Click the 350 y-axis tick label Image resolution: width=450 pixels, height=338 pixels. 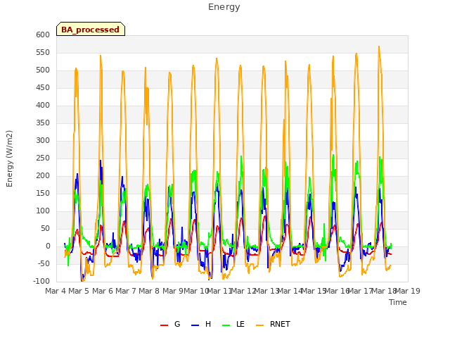[x=43, y=123]
